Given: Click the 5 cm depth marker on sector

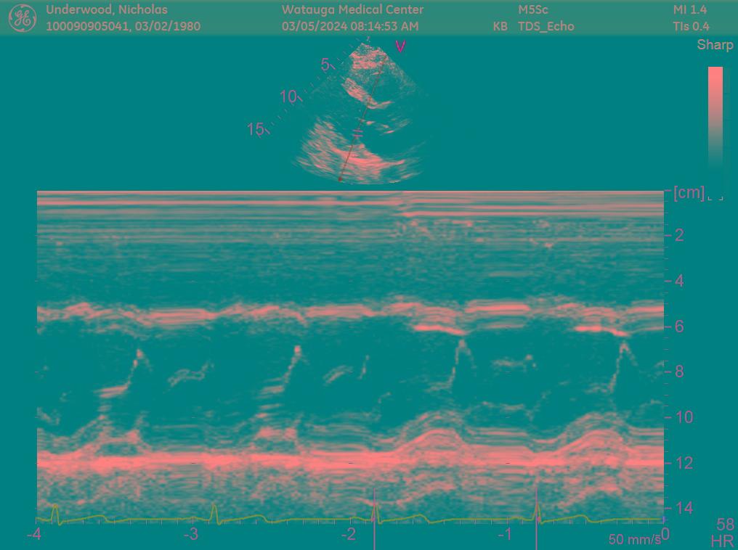Looking at the screenshot, I should [x=325, y=65].
